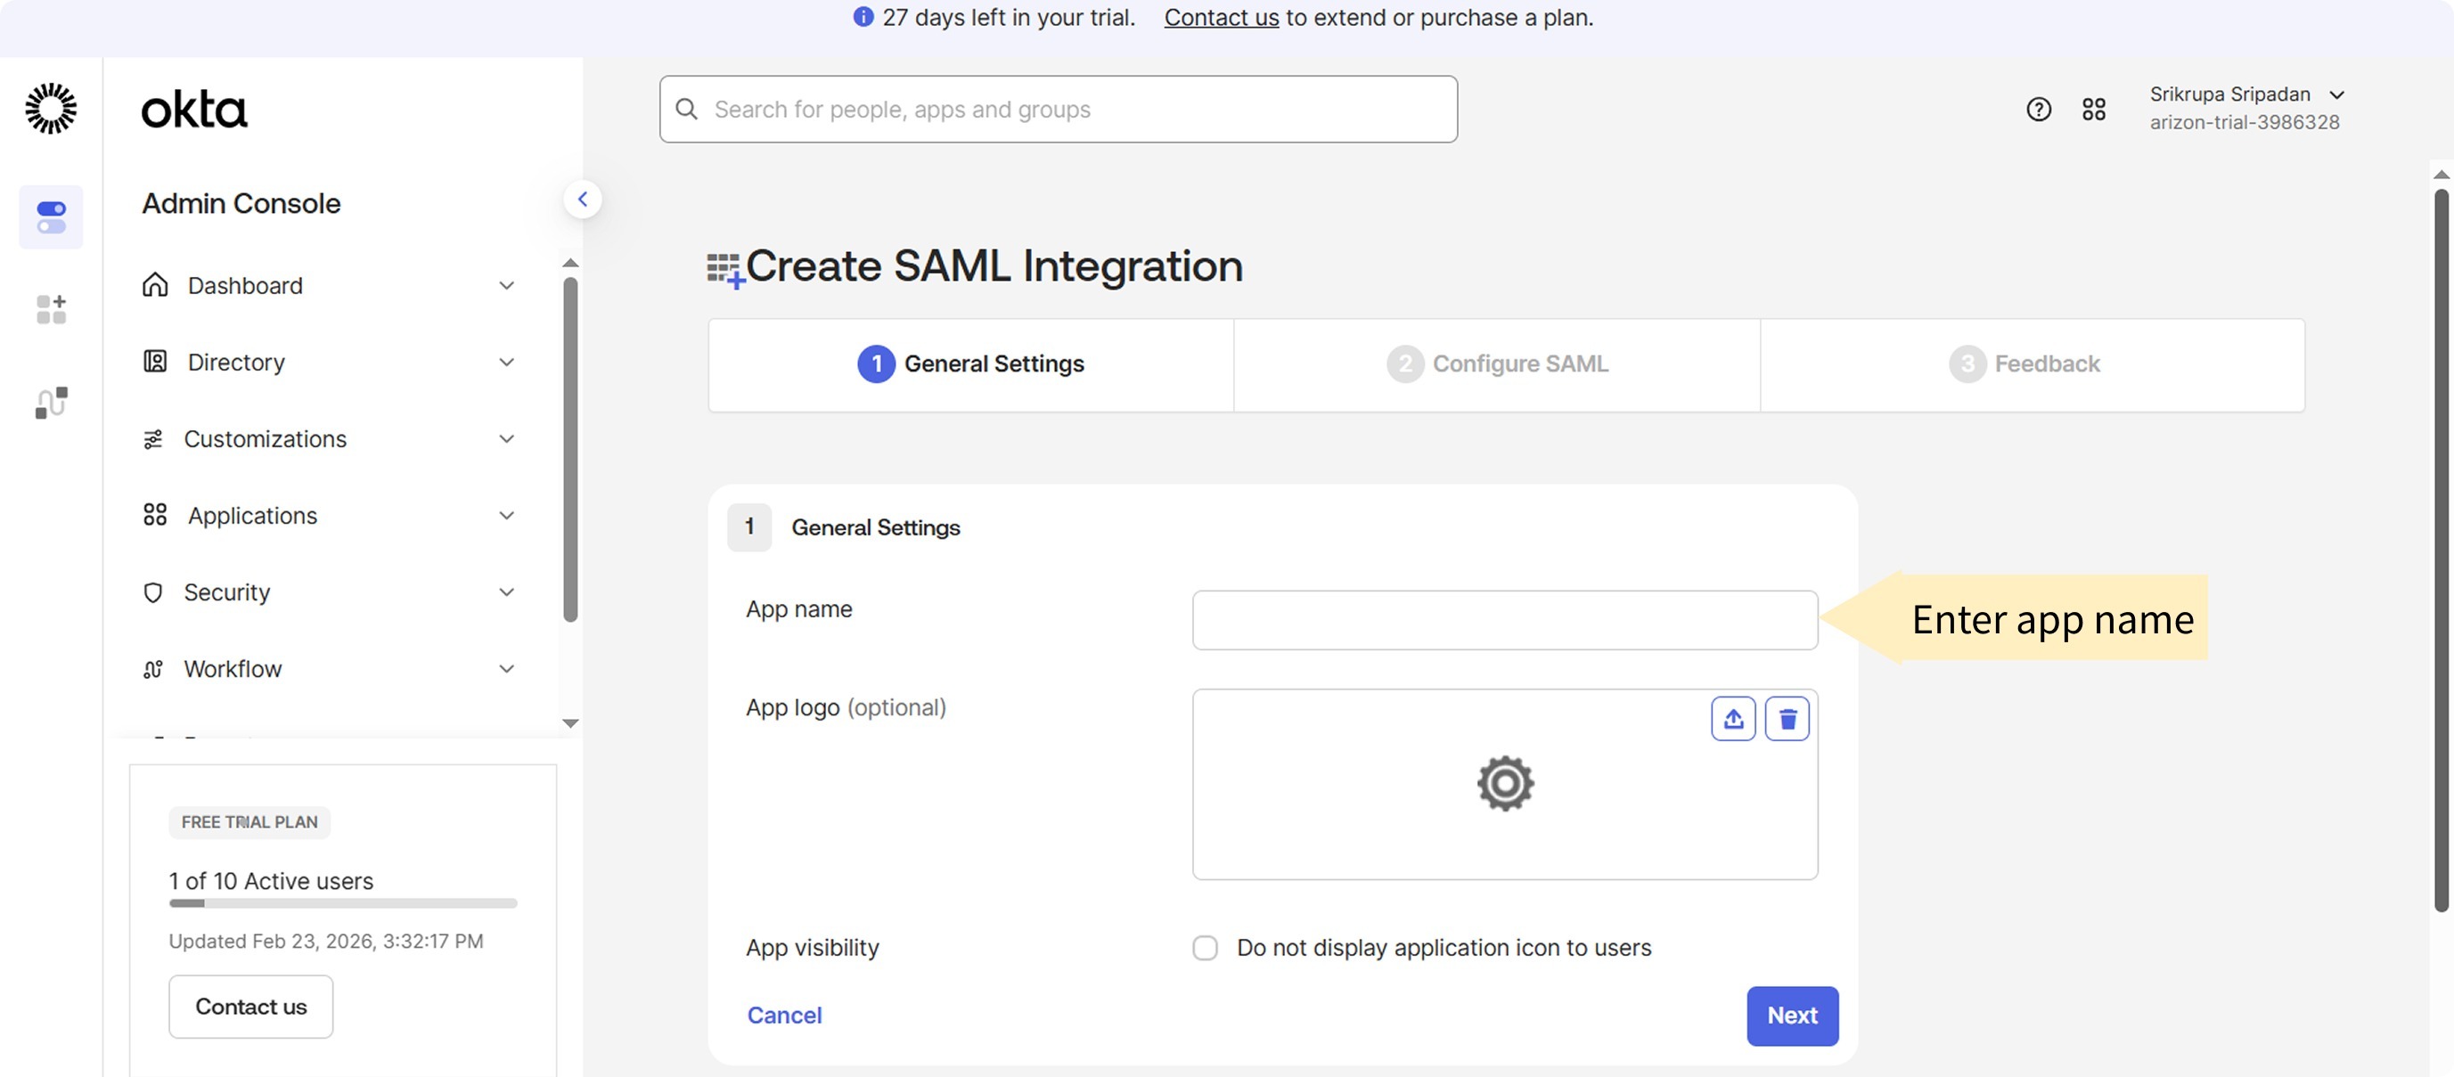The width and height of the screenshot is (2454, 1077).
Task: Click the Okta sunburst logo icon
Action: (51, 109)
